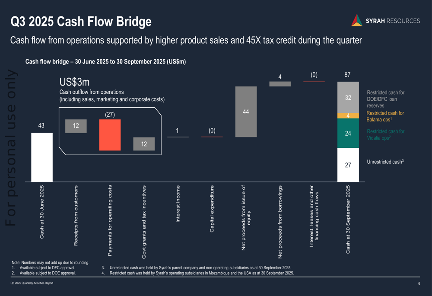Select the small Net proceeds from borrowings bar
The height and width of the screenshot is (296, 432).
point(280,84)
